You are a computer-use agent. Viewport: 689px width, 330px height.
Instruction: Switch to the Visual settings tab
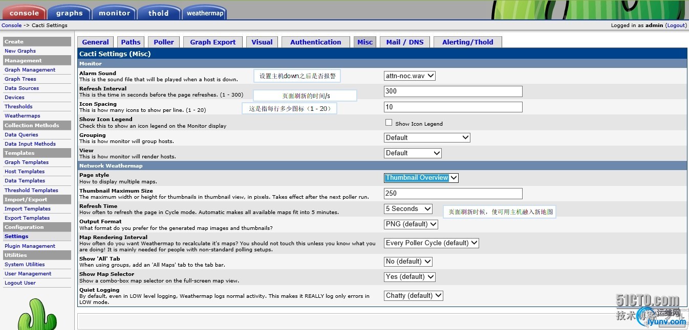262,42
